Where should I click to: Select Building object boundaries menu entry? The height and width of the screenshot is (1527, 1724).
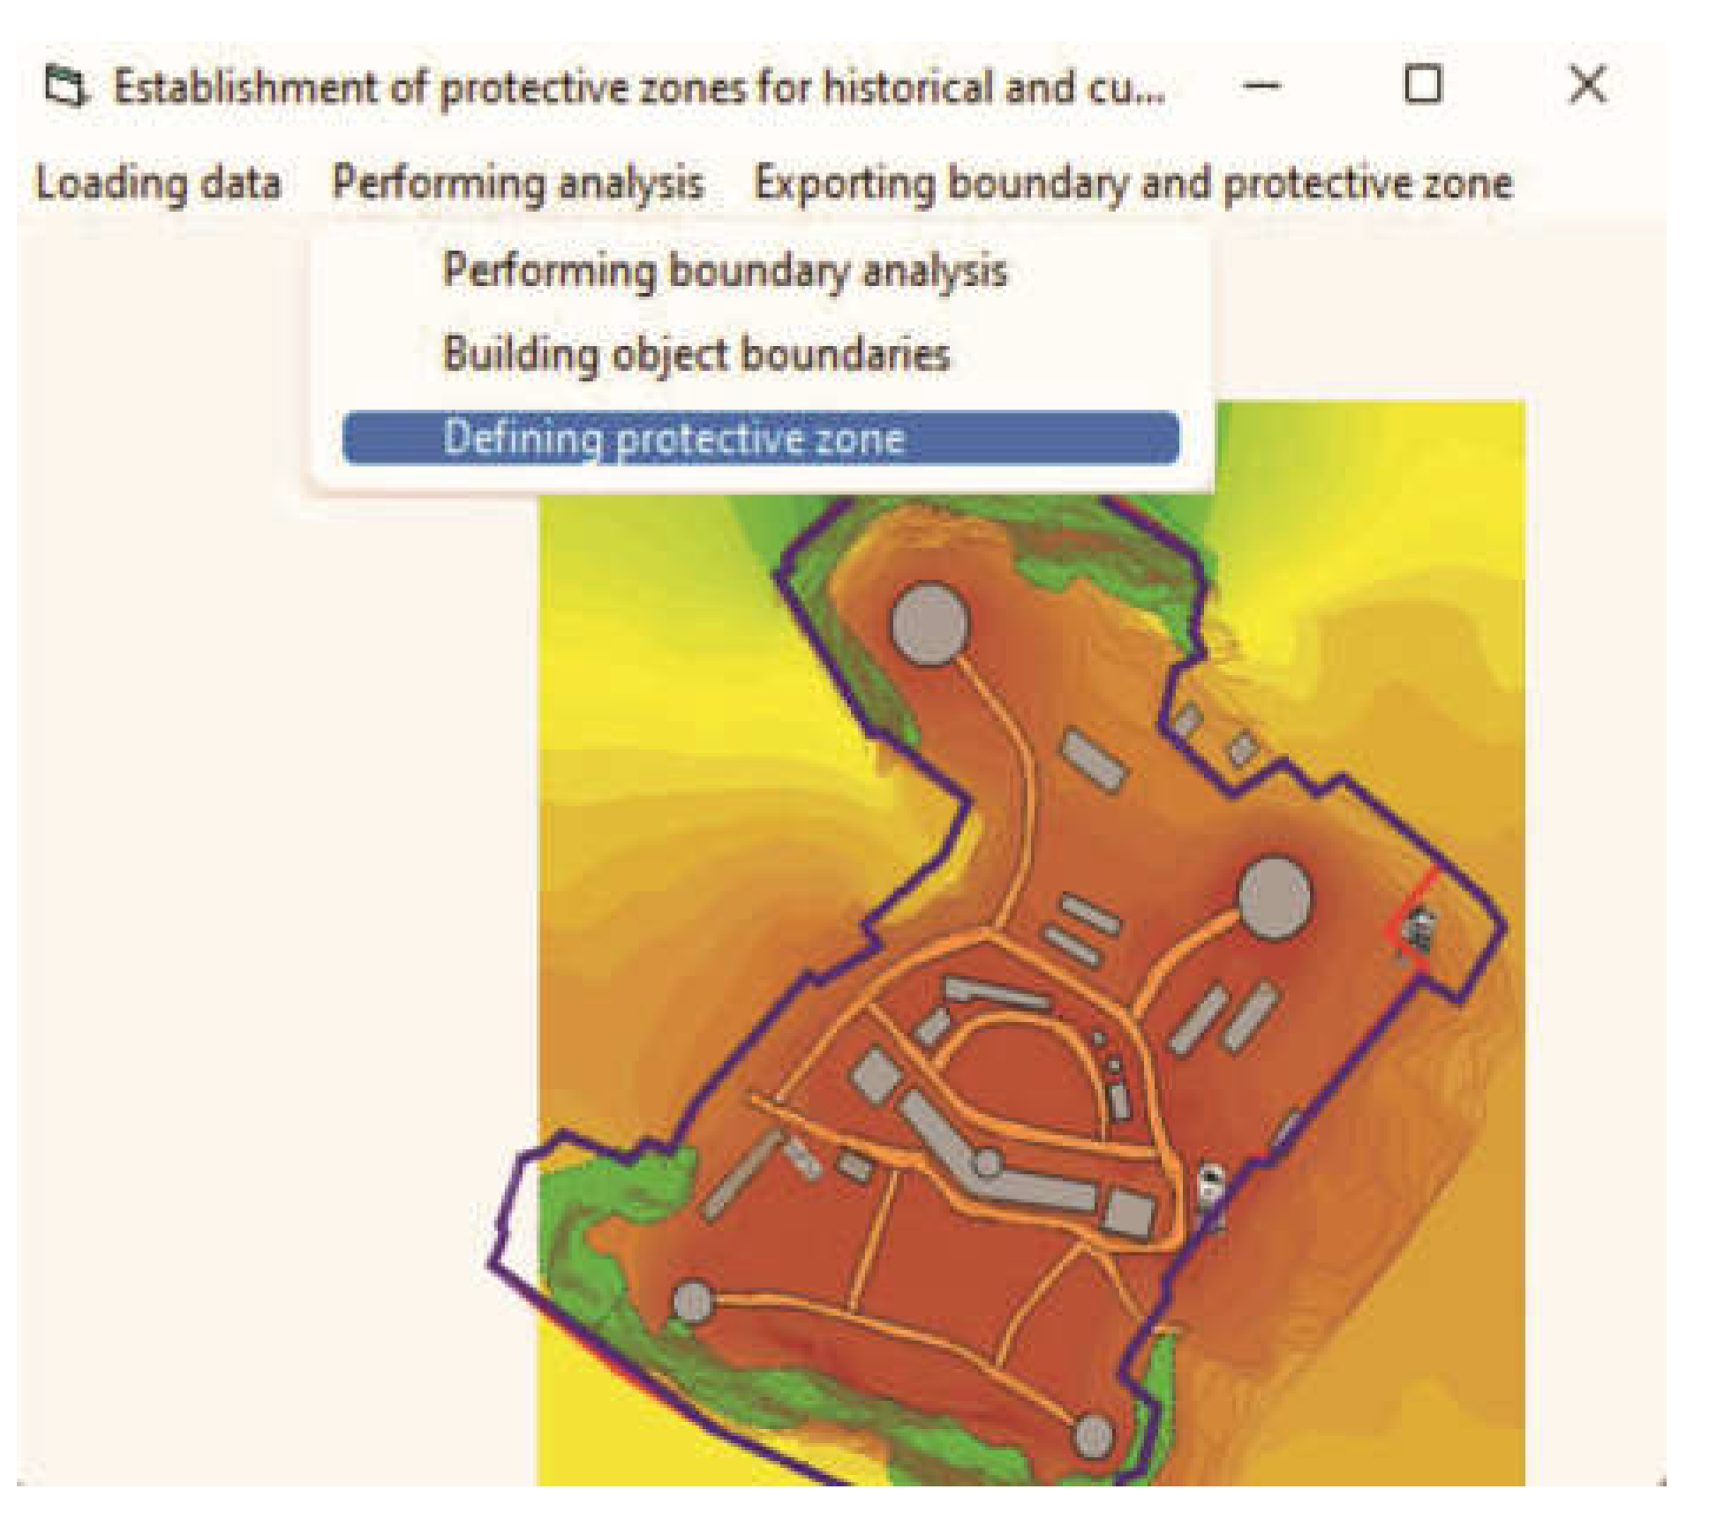696,354
